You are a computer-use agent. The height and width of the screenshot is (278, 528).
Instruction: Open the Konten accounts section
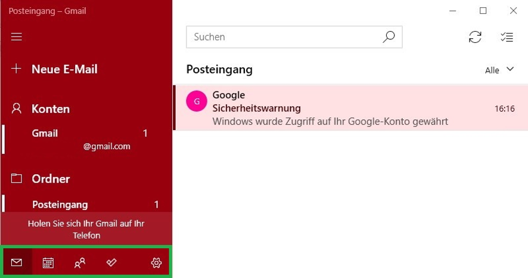[x=51, y=109]
